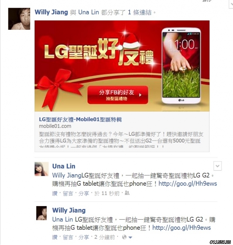Click the LG Christmas banner image
This screenshot has height=245, width=233.
click(x=122, y=66)
